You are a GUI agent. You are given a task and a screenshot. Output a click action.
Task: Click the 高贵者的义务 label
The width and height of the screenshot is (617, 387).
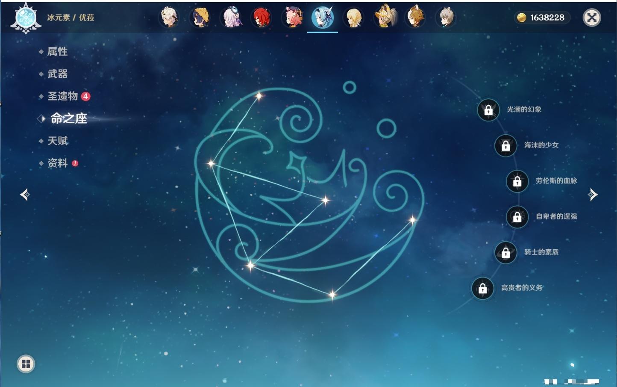coord(522,288)
